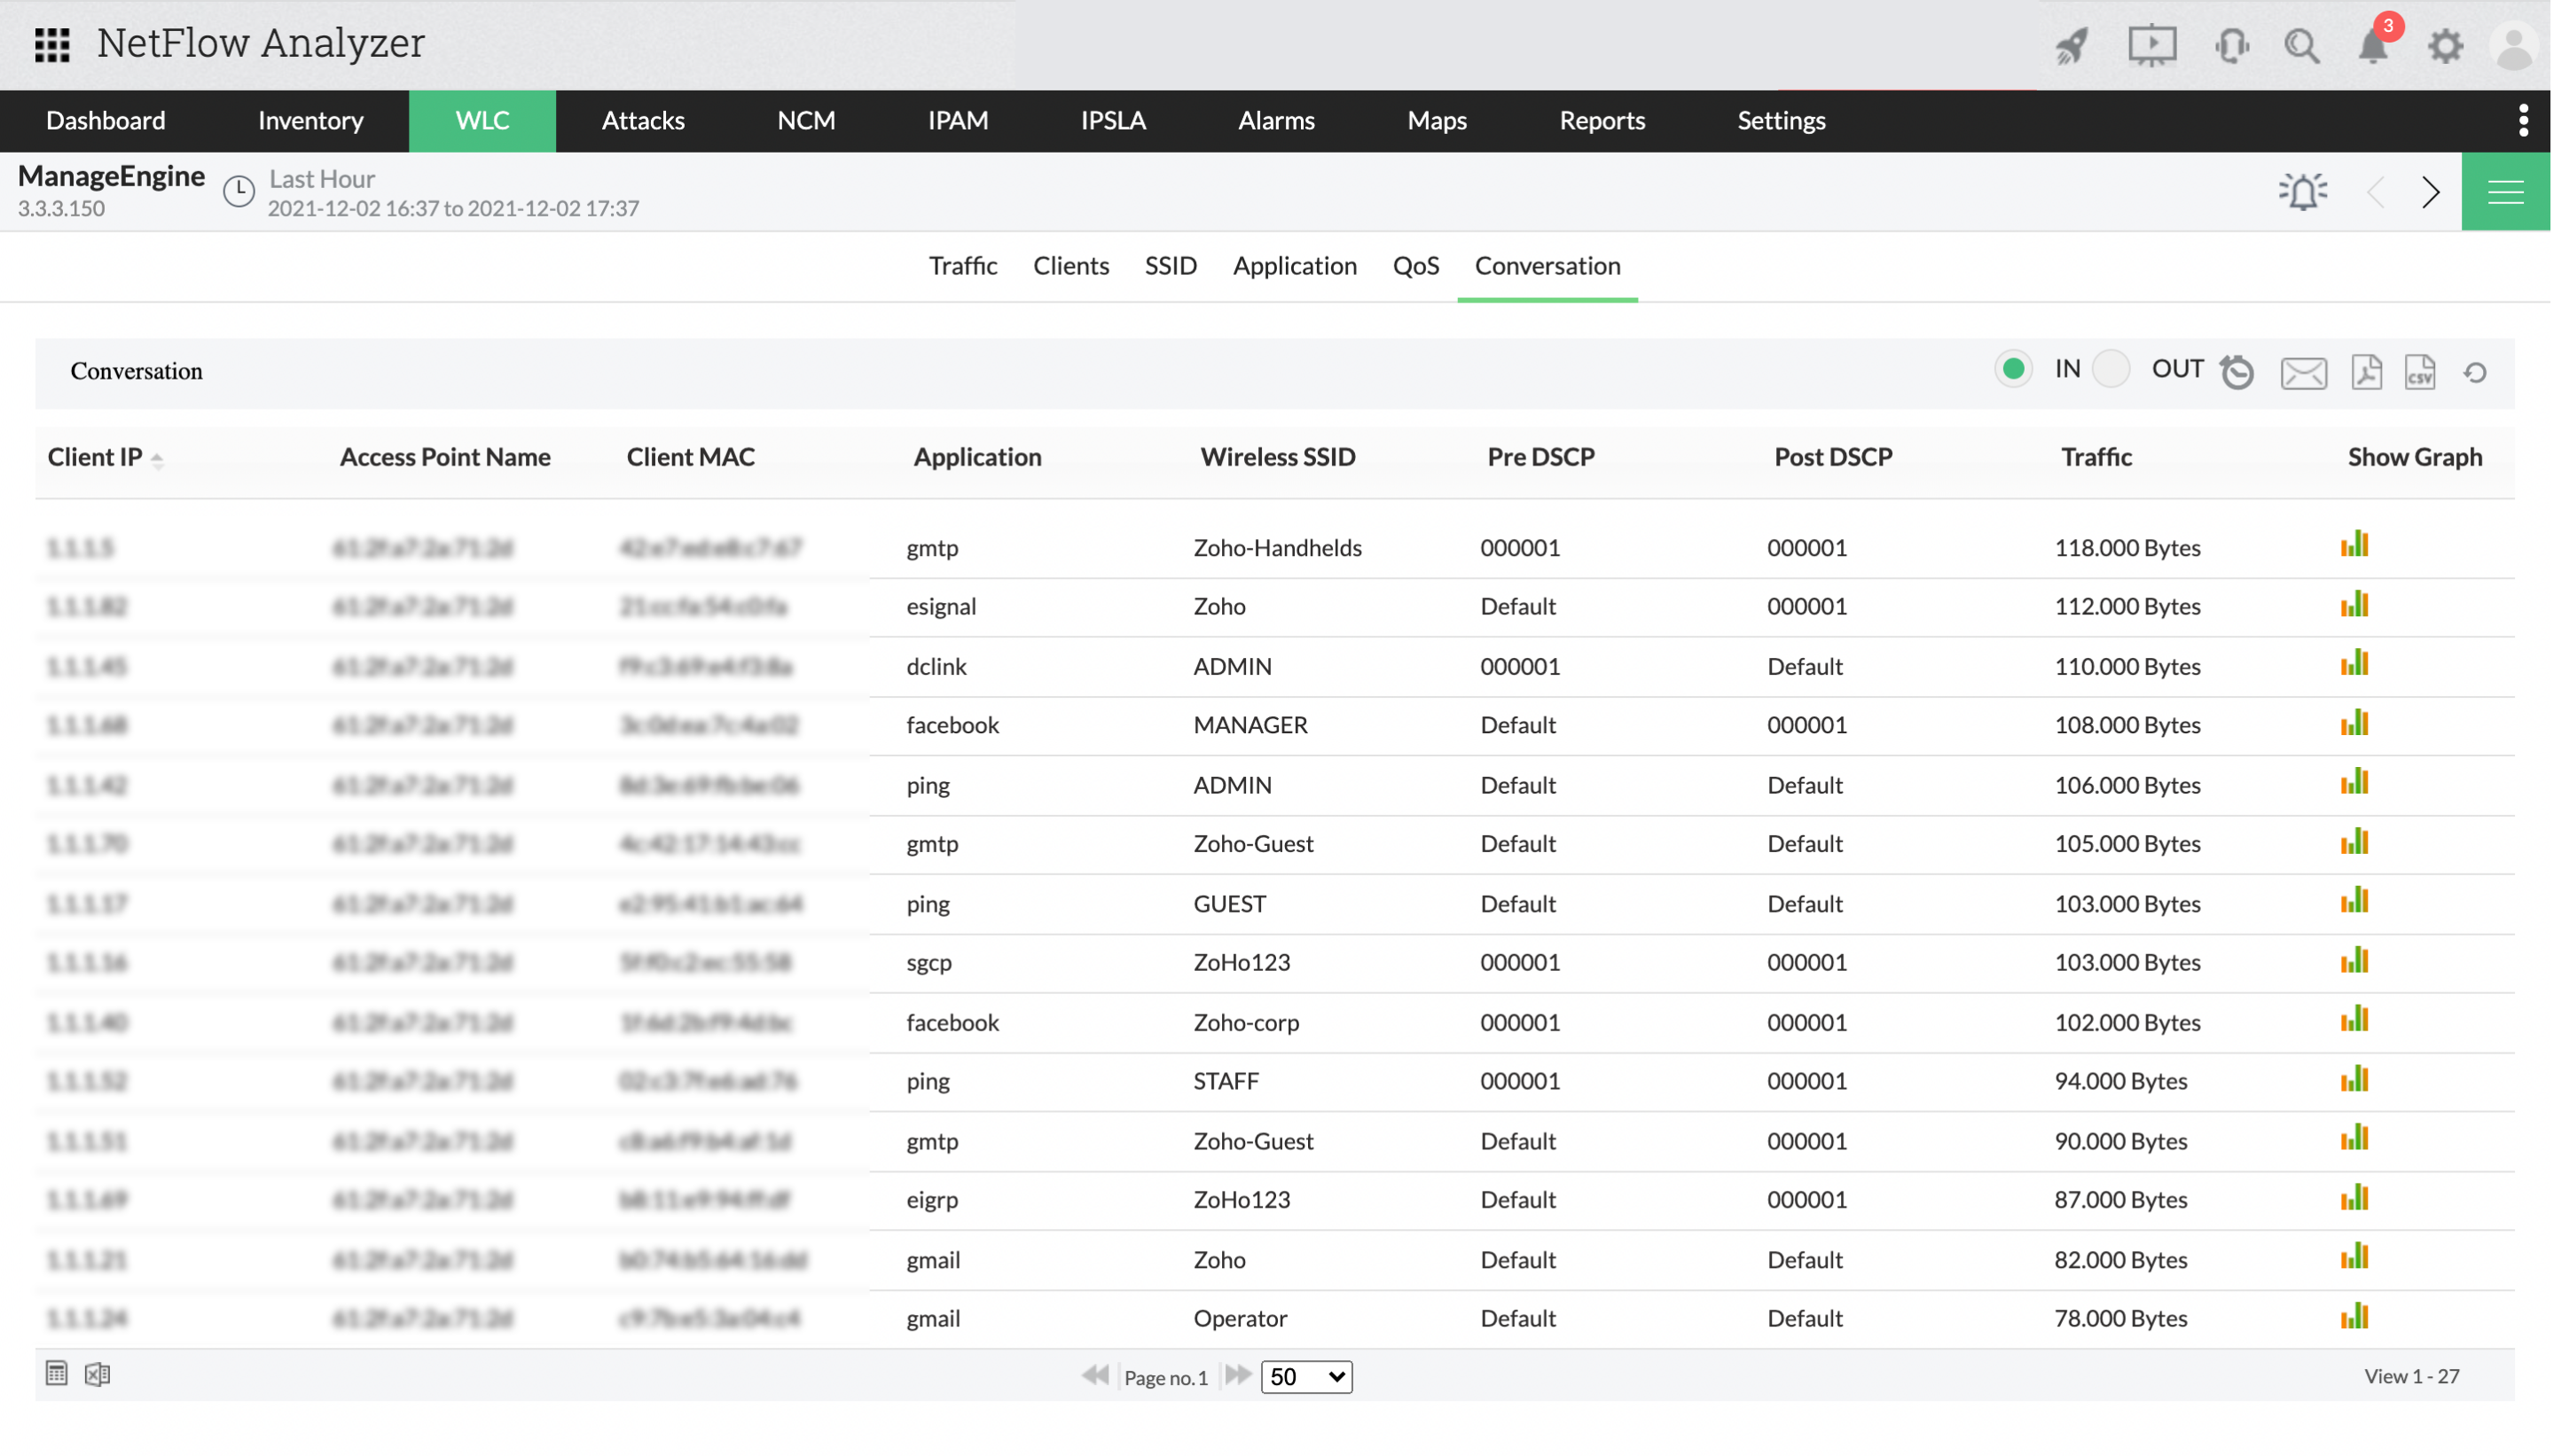Screen dimensions: 2554x1456
Task: Expand the three-dot more options menu
Action: (x=2522, y=120)
